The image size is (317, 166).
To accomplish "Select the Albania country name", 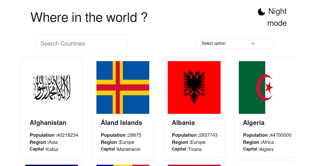I will (x=183, y=123).
